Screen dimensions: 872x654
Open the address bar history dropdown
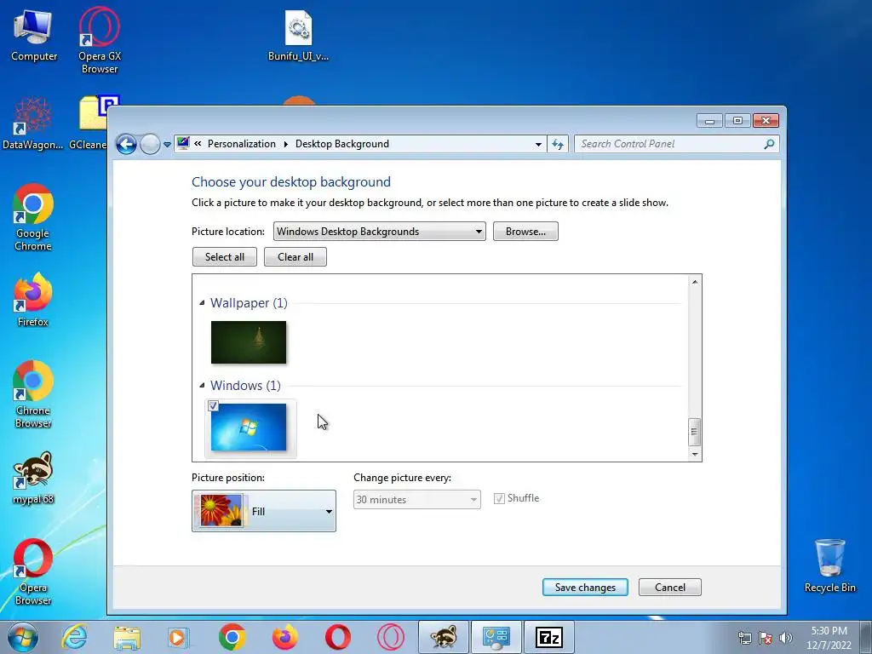pos(538,144)
